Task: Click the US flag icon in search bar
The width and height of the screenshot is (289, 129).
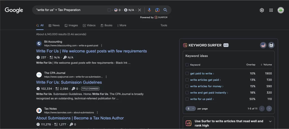Action: pos(116,10)
